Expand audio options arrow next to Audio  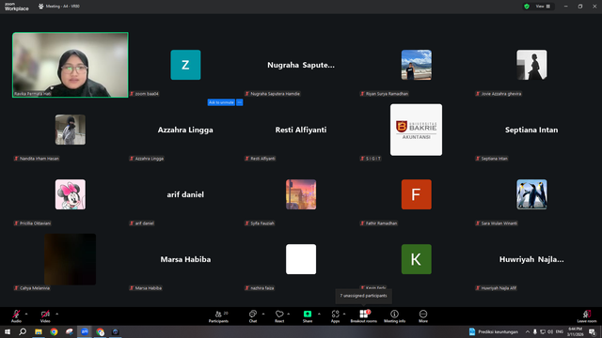click(x=26, y=314)
